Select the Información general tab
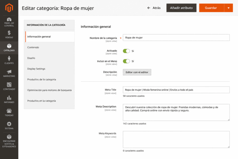 tap(50, 37)
